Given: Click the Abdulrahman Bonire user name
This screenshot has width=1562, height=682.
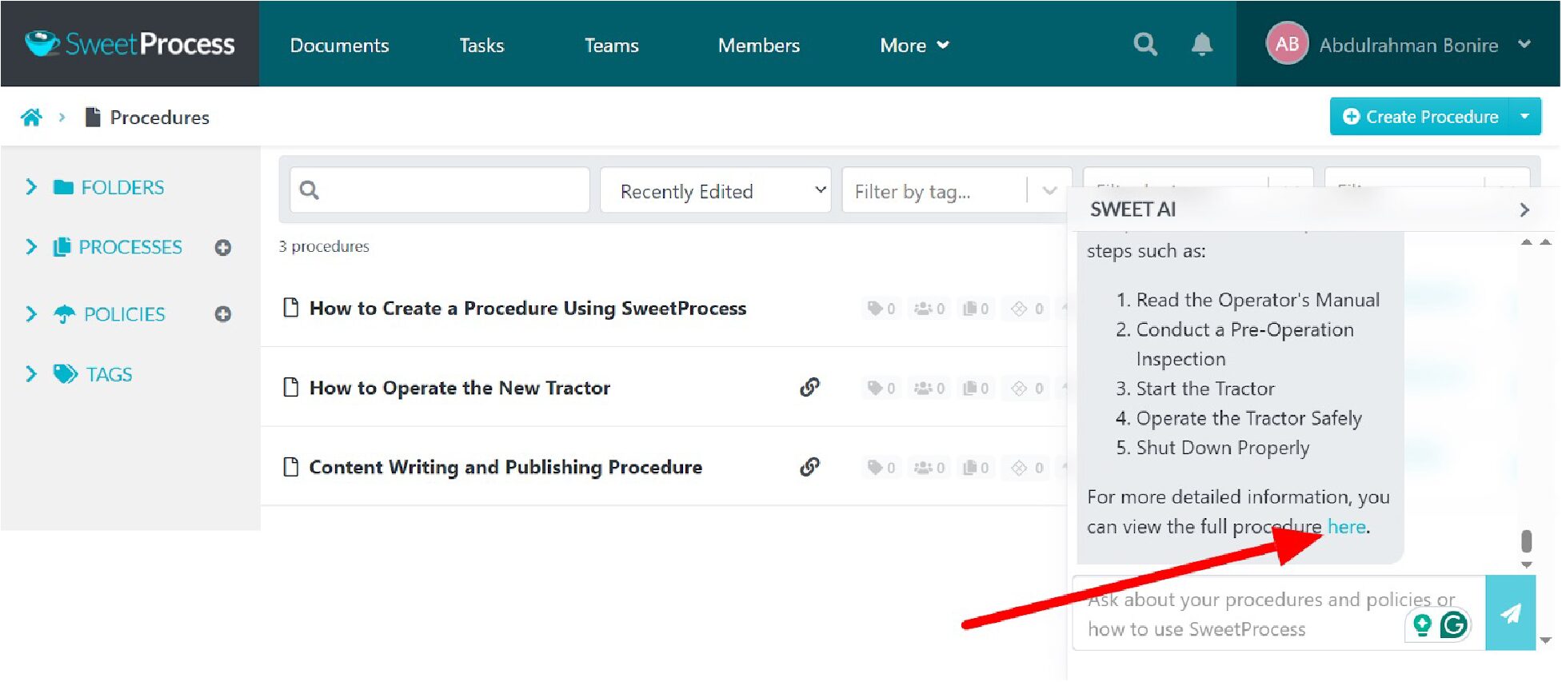Looking at the screenshot, I should 1408,45.
